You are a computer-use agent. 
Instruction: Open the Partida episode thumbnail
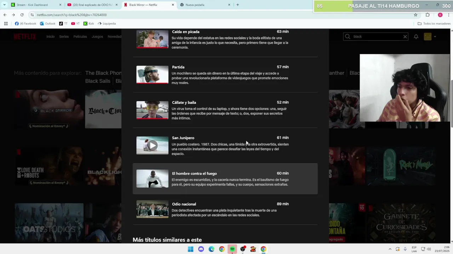point(153,74)
